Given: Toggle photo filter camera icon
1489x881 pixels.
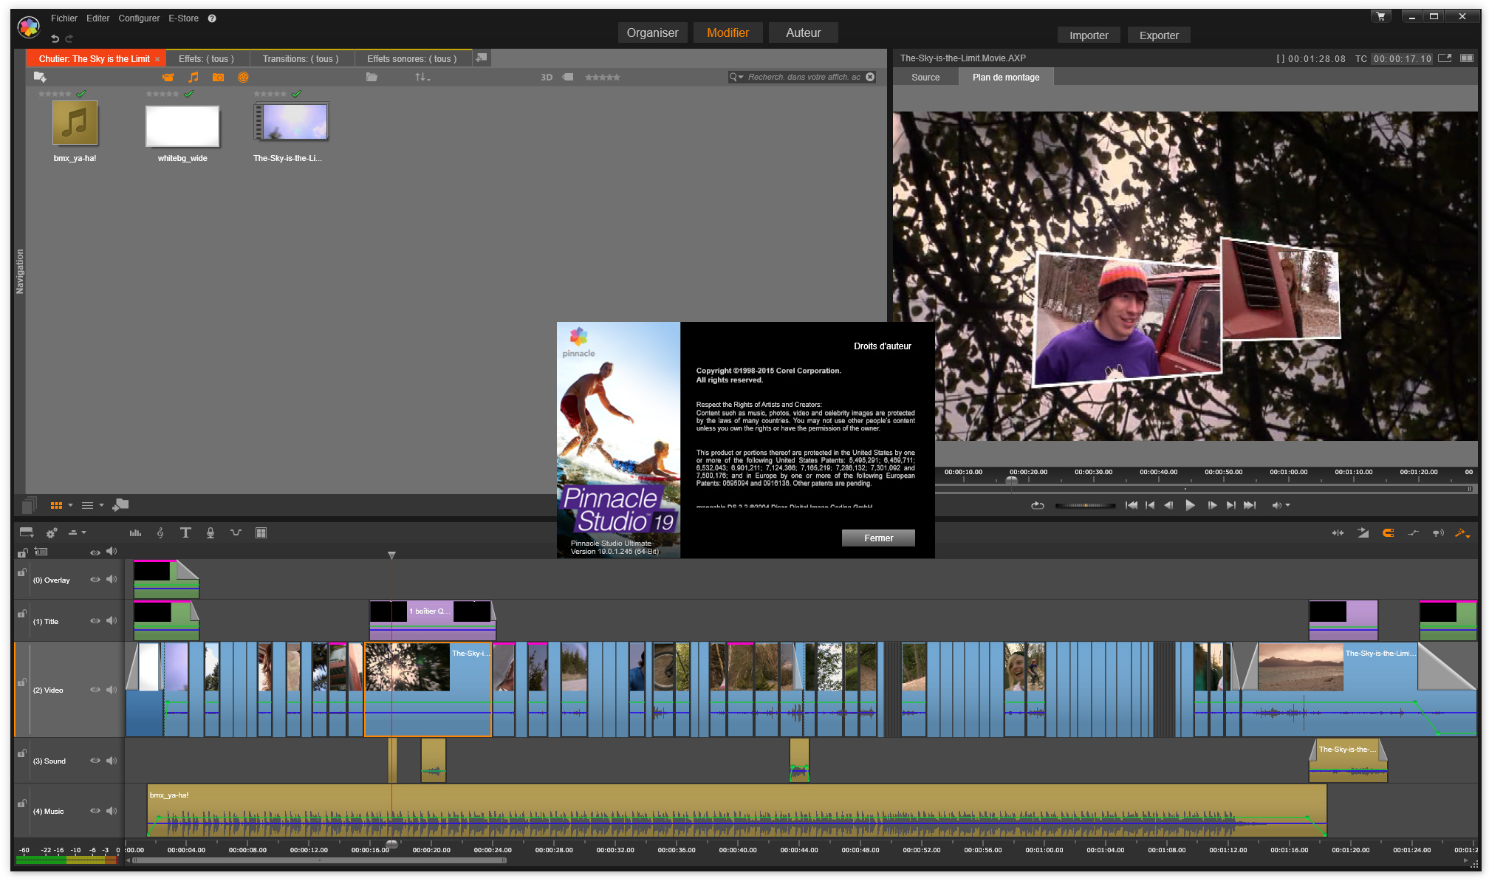Looking at the screenshot, I should pyautogui.click(x=218, y=77).
